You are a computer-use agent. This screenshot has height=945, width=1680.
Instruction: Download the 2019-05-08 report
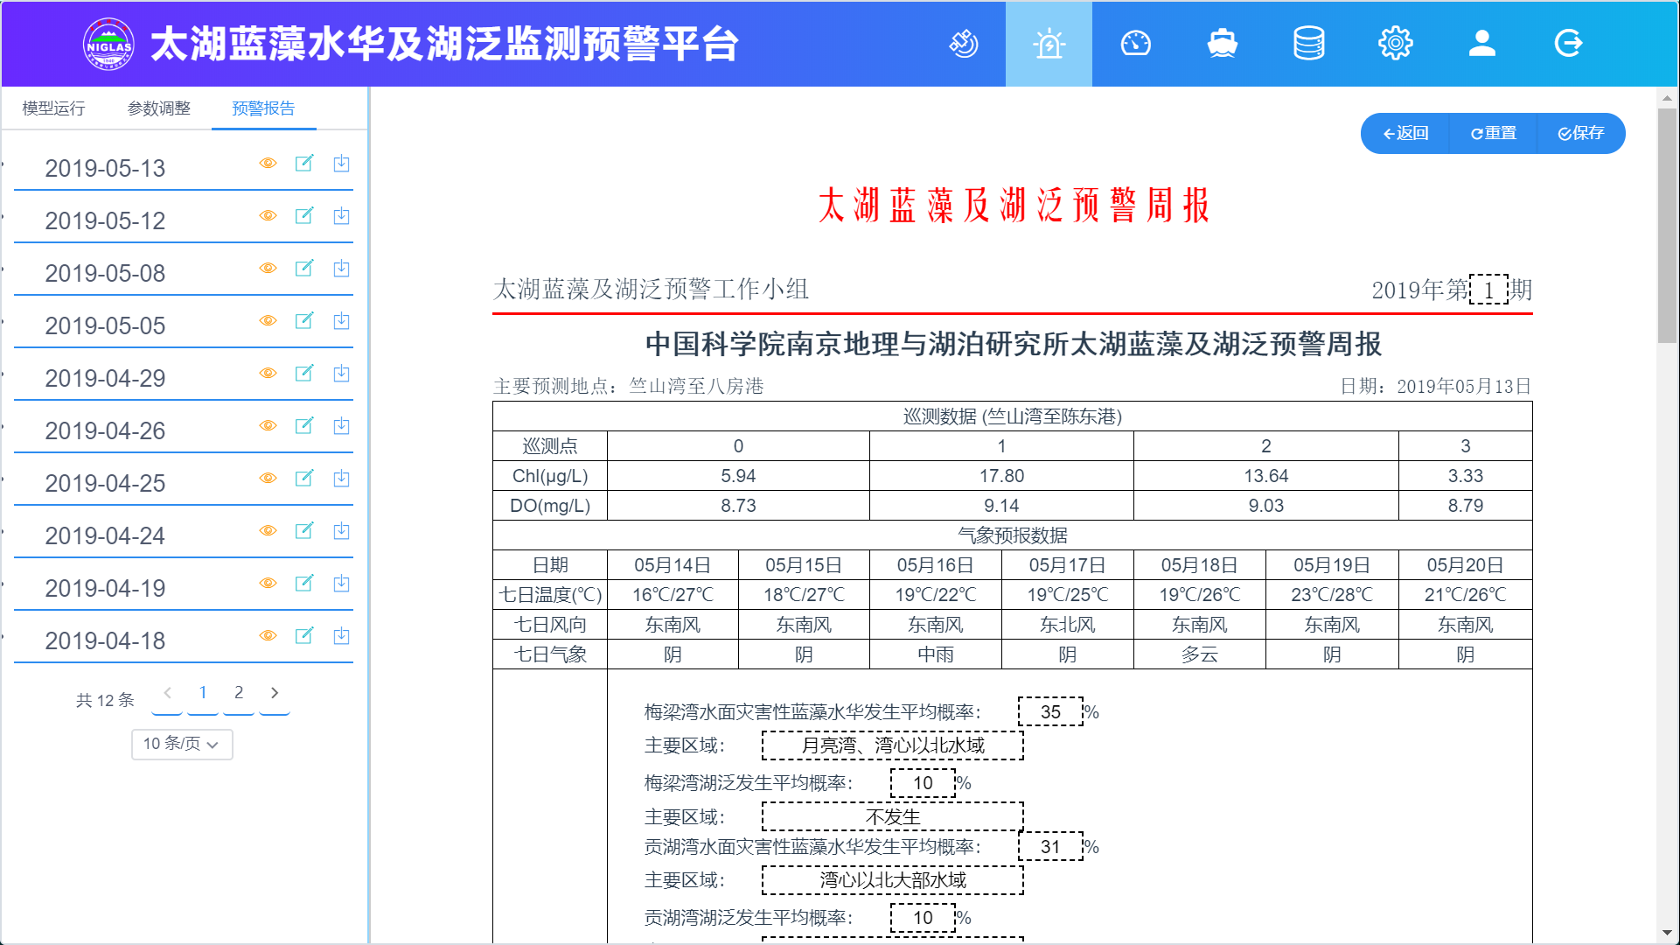point(341,269)
